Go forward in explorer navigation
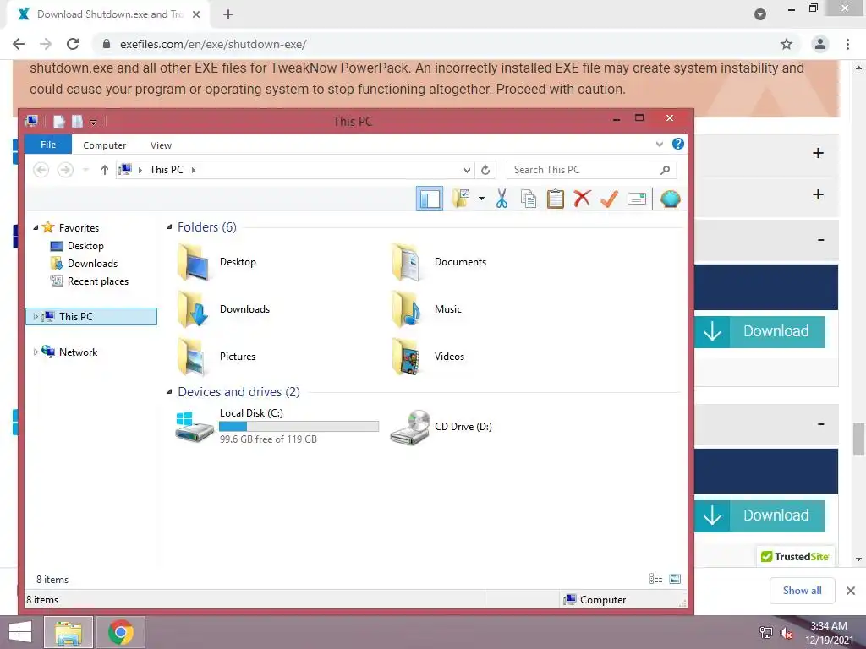 (65, 170)
